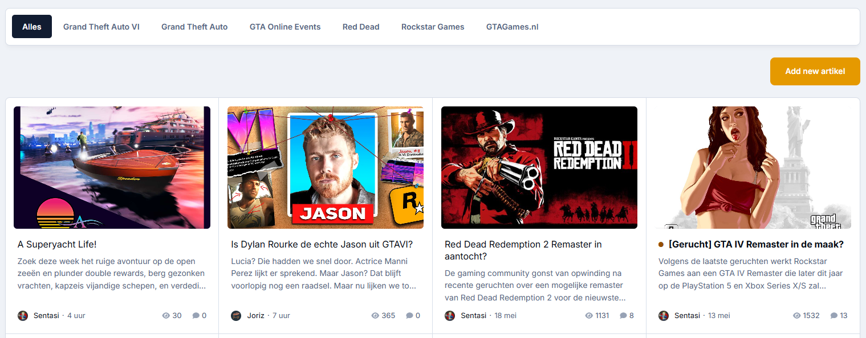Click the Add new artikel button
Viewport: 866px width, 338px height.
point(815,71)
